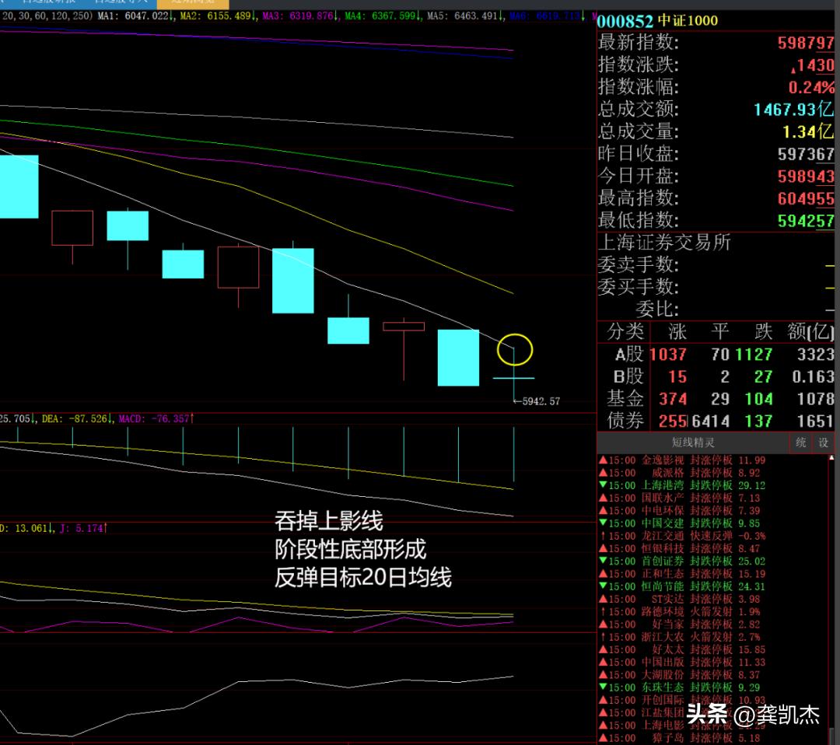Image resolution: width=840 pixels, height=745 pixels.
Task: Click the red triangle icon beside 獐子岛
Action: [603, 738]
